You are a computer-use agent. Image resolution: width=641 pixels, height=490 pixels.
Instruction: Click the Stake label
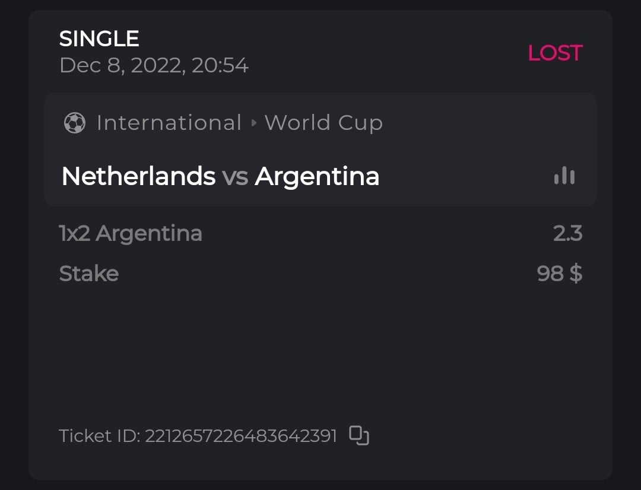89,273
